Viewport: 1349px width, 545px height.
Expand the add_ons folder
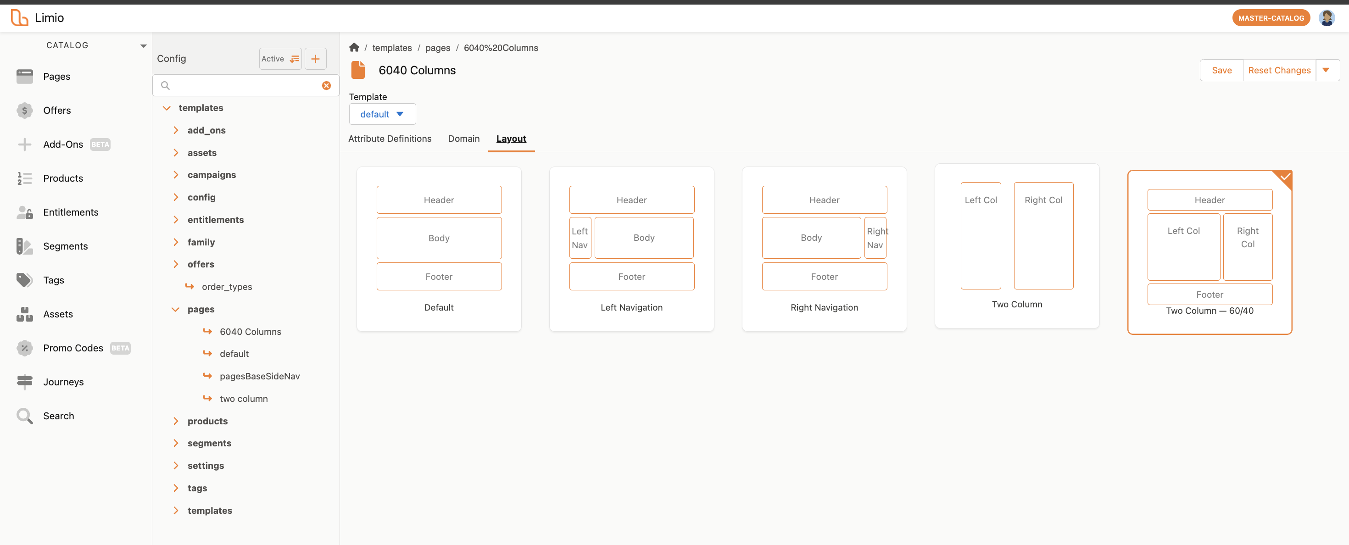tap(175, 130)
